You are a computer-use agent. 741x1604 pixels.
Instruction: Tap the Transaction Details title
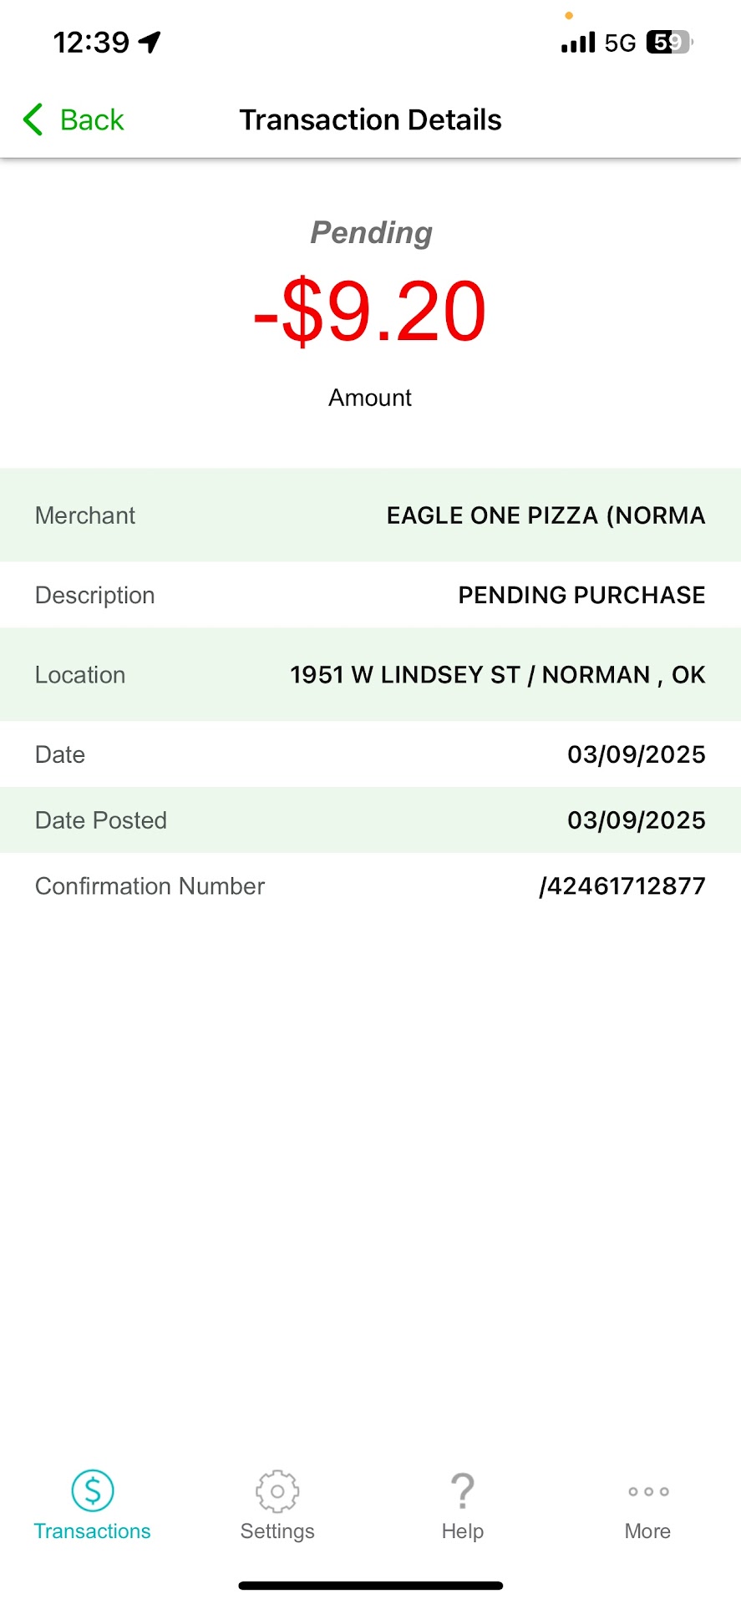point(370,120)
